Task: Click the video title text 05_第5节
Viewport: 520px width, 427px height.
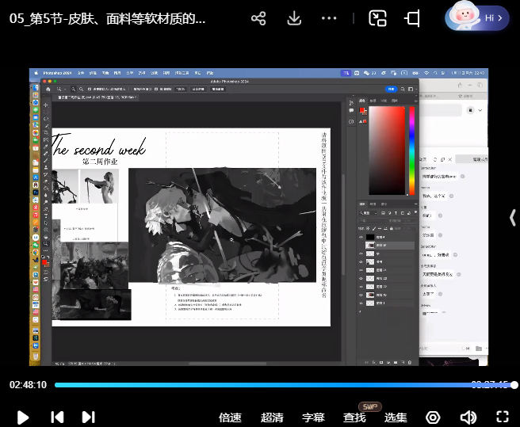Action: (x=107, y=18)
